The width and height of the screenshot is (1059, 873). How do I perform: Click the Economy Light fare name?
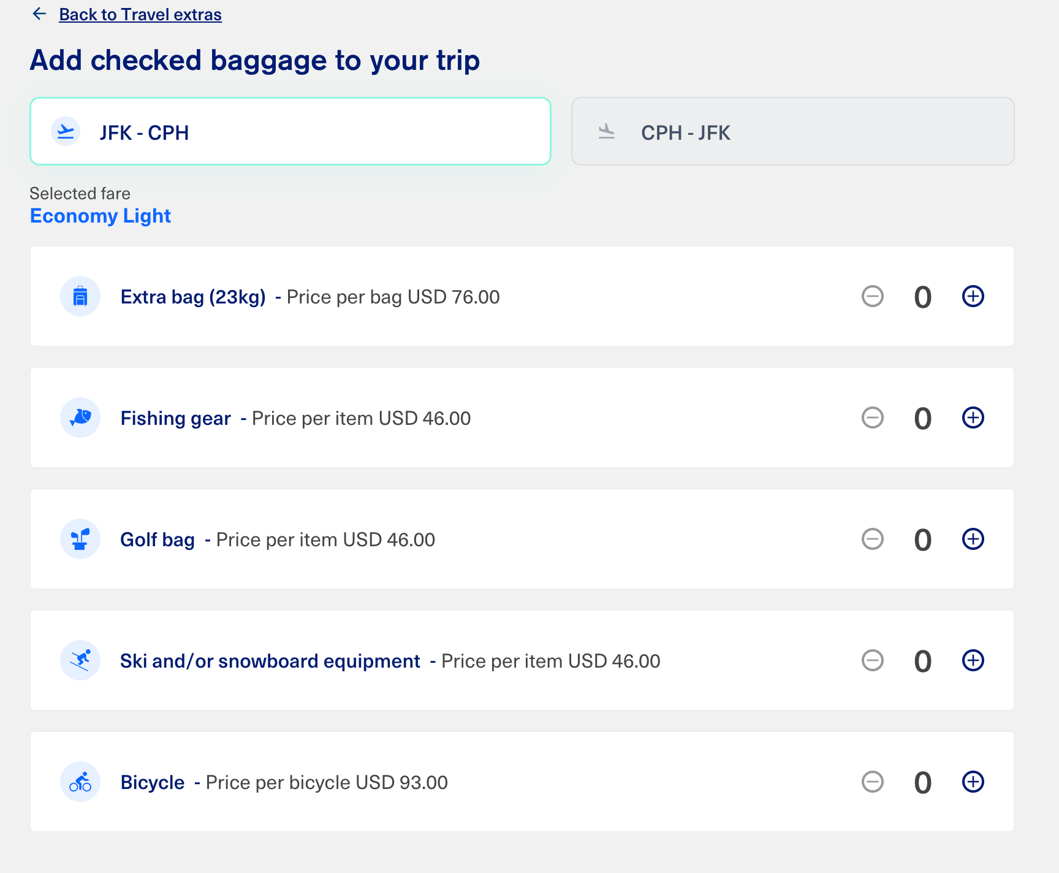pos(101,216)
